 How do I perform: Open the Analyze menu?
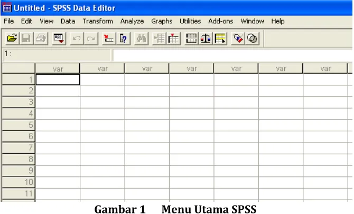coord(132,21)
